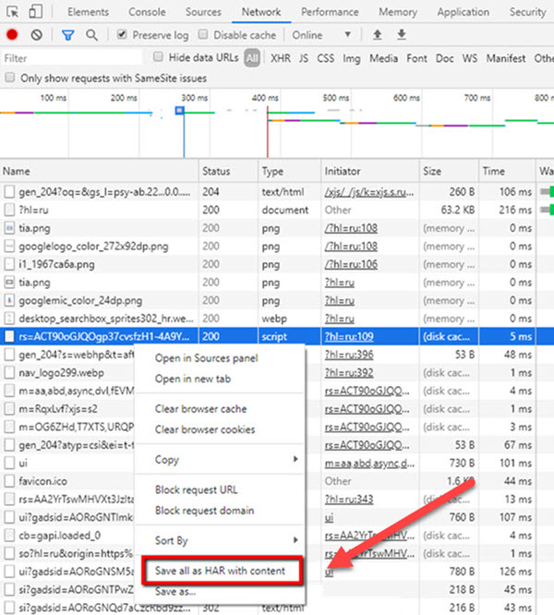Sort by the Type column header

click(290, 171)
